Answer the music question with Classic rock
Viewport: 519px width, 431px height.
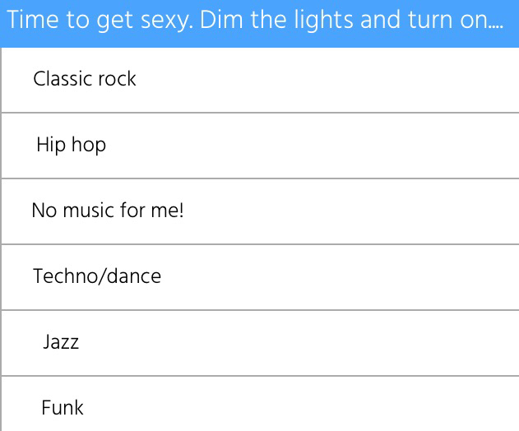pos(85,79)
